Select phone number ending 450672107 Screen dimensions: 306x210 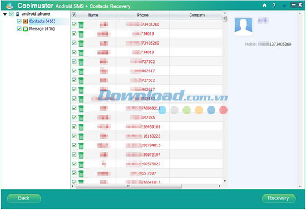(143, 155)
